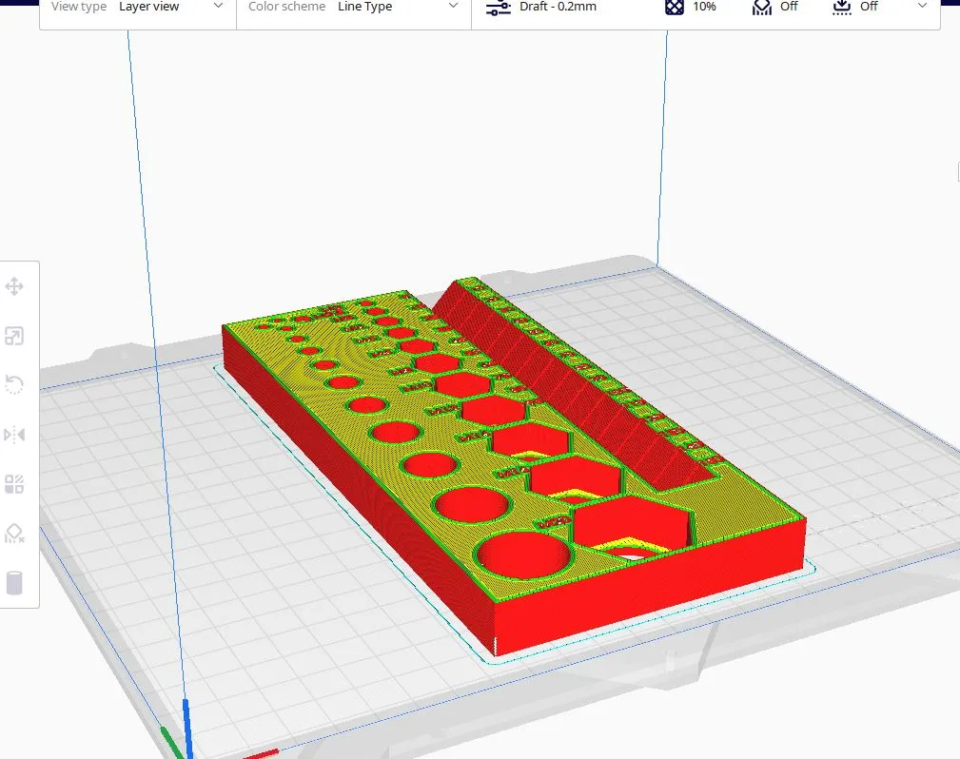Select the Support Blocker tool
This screenshot has height=759, width=960.
point(14,534)
